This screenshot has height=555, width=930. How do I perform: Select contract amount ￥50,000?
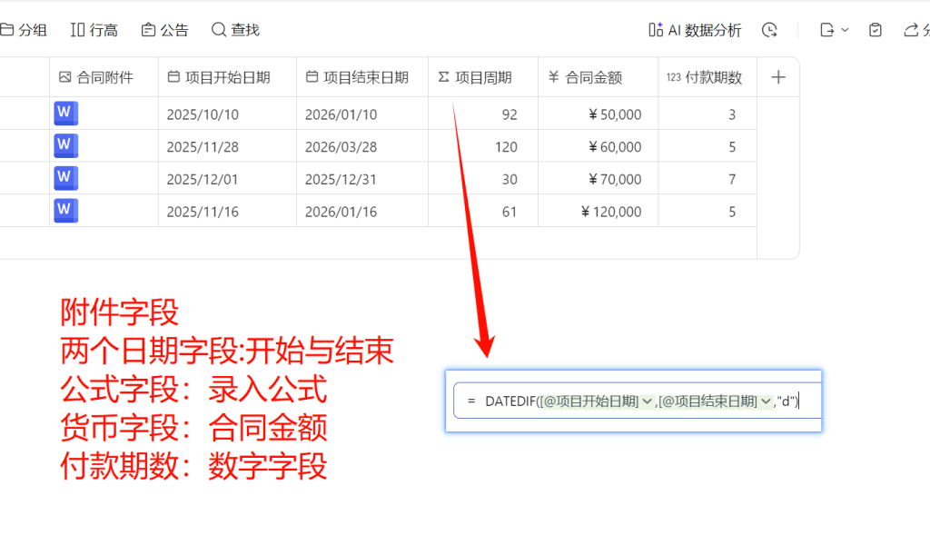598,114
